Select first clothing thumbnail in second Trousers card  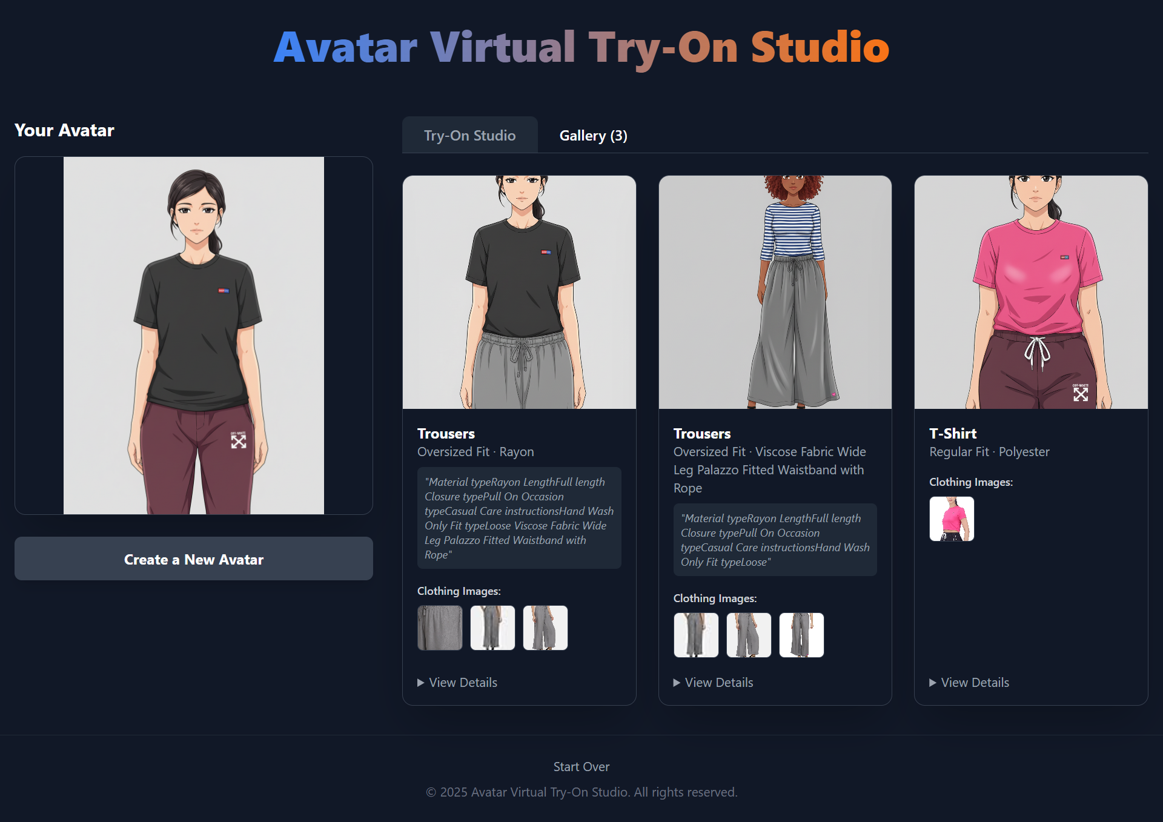pos(696,635)
